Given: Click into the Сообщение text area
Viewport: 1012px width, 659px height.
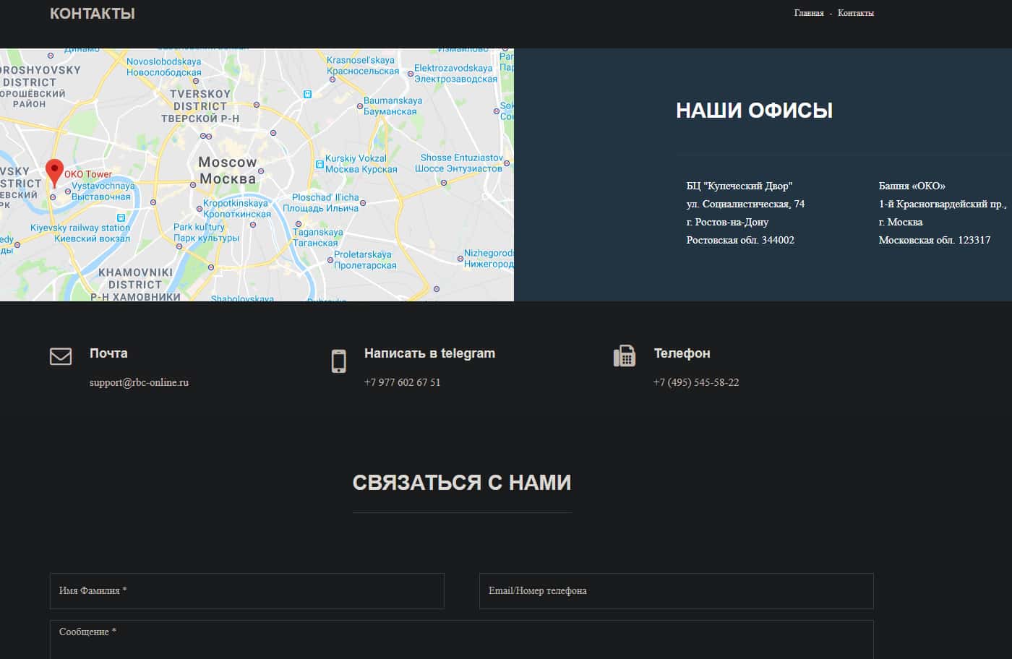Looking at the screenshot, I should click(x=461, y=639).
